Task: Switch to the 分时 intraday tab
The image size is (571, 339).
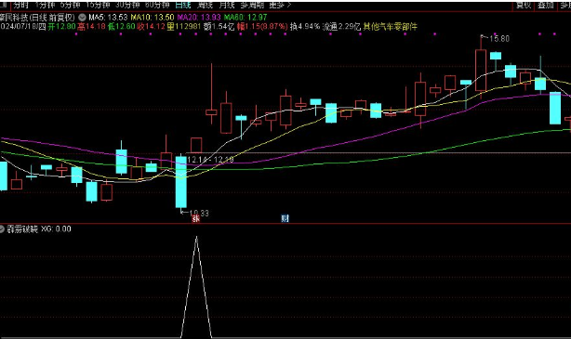Action: (x=20, y=5)
